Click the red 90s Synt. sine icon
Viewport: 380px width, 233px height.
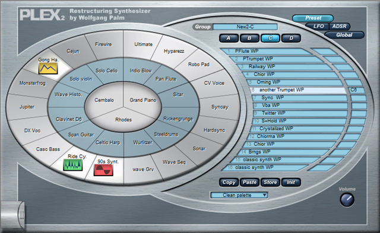(x=103, y=170)
